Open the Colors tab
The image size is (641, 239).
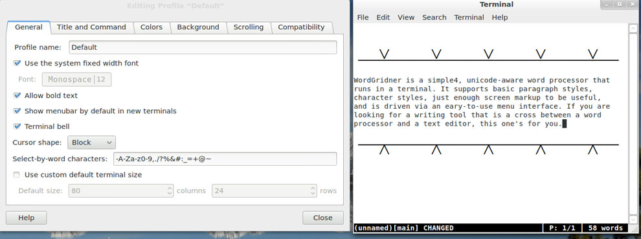[x=152, y=27]
